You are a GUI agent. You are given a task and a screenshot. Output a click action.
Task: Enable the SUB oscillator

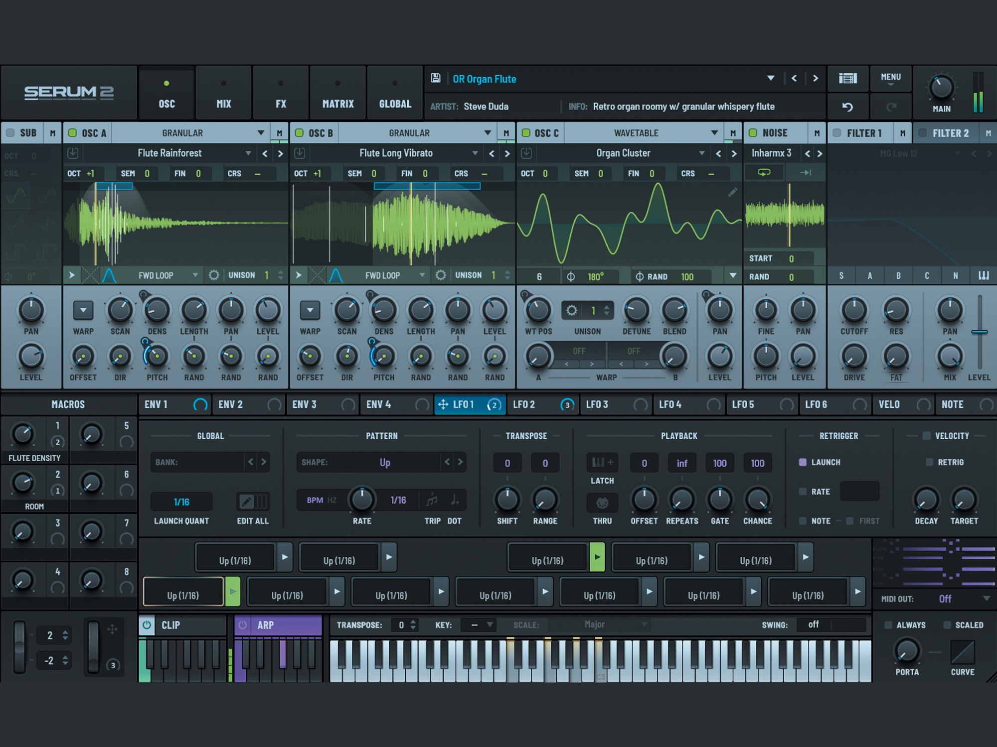coord(10,133)
